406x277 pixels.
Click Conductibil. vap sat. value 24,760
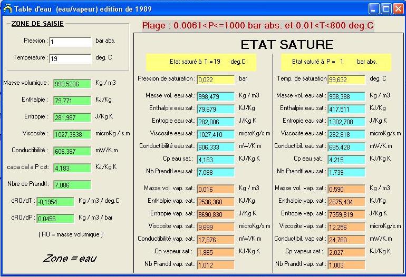[346, 240]
